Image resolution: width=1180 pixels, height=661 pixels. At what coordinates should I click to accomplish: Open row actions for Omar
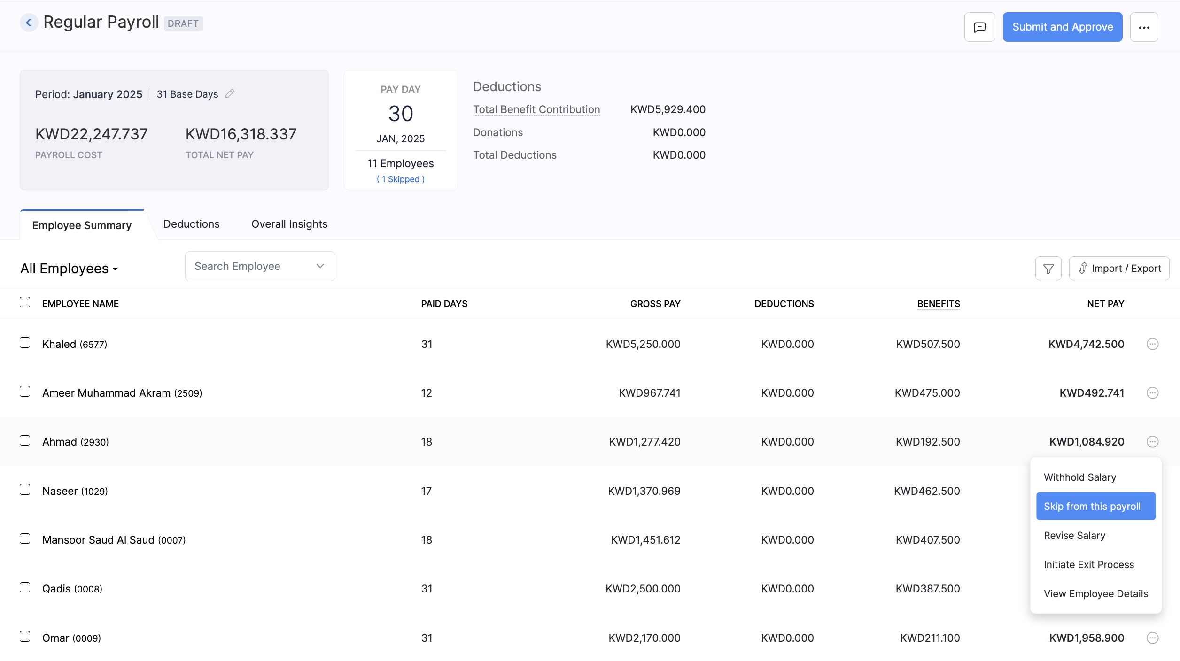point(1152,638)
